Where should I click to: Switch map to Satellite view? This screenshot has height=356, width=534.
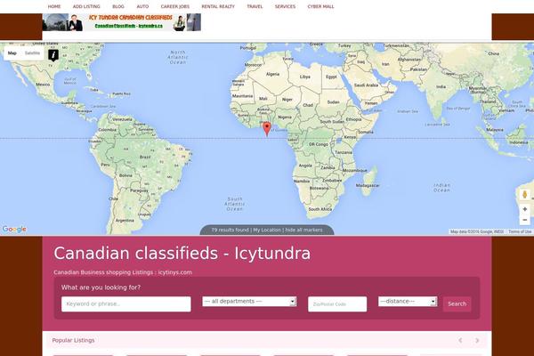[32, 53]
